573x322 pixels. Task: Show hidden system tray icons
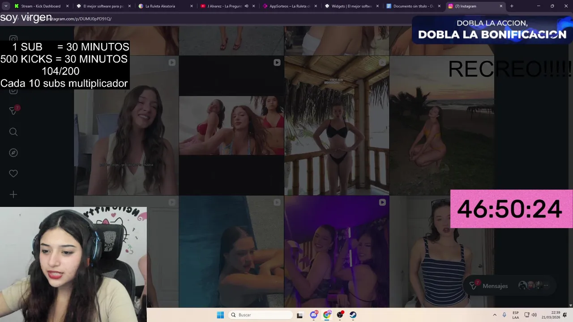(x=495, y=315)
